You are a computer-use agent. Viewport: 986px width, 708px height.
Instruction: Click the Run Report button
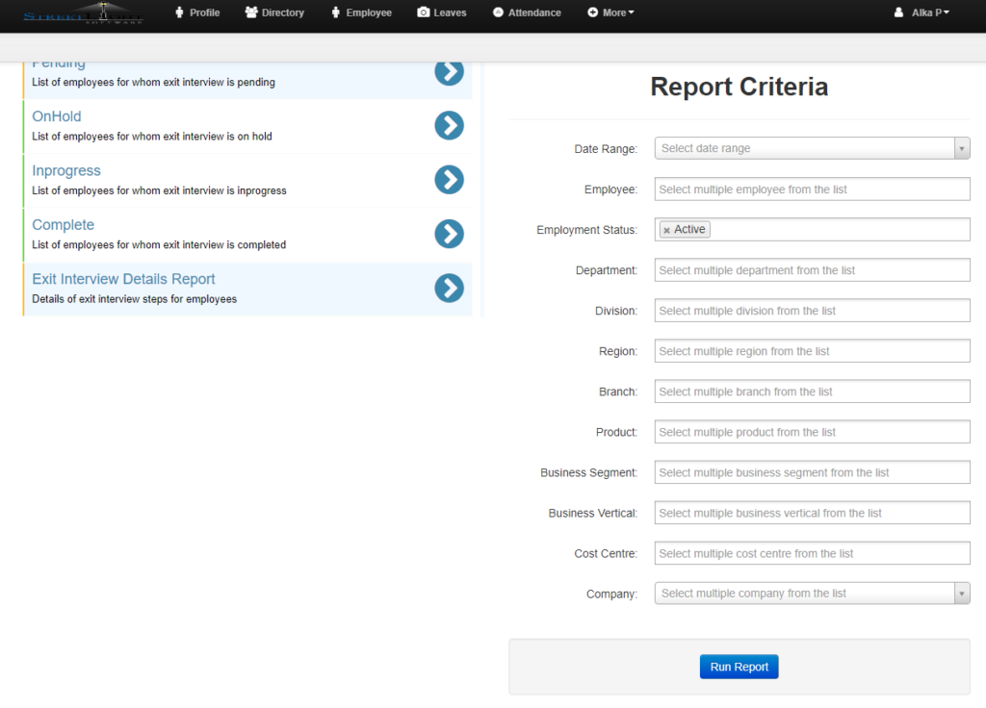(x=739, y=666)
